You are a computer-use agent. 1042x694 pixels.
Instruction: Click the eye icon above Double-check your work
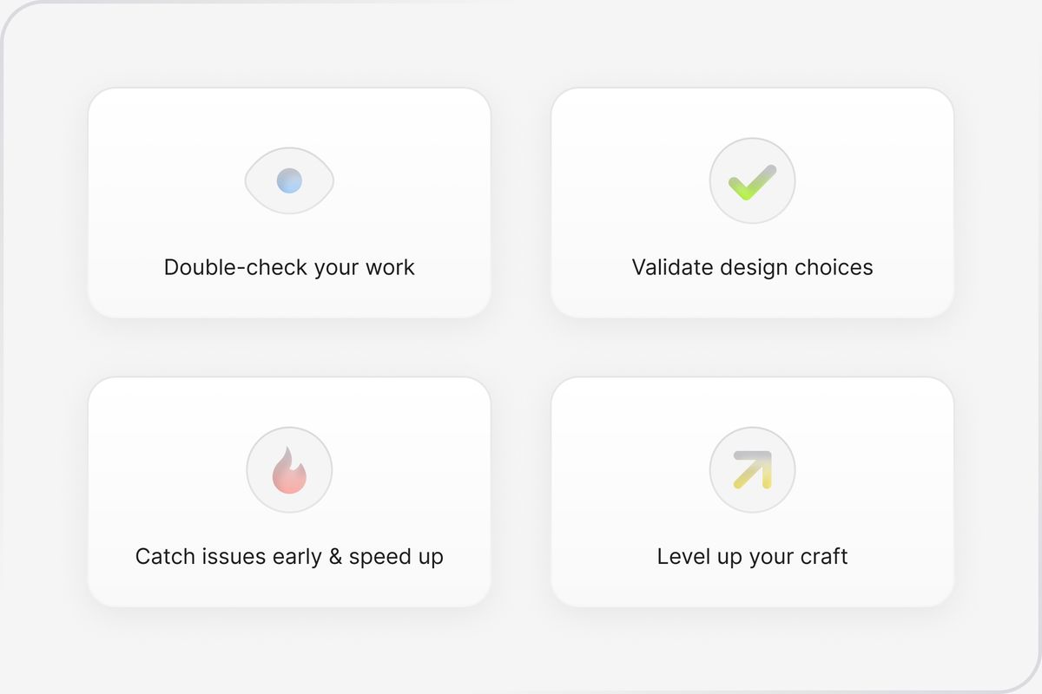pos(289,180)
